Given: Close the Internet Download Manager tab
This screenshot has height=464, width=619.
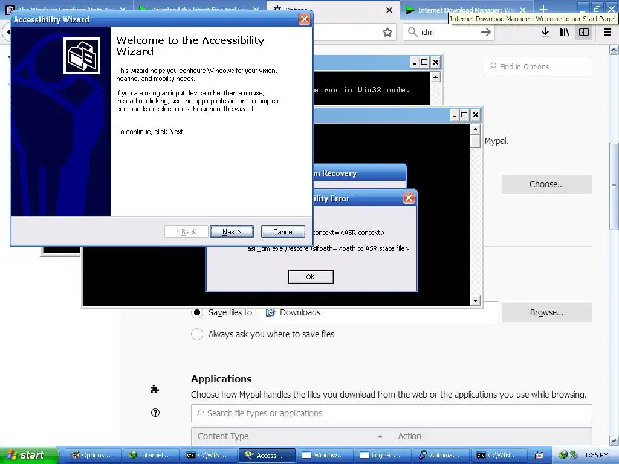Looking at the screenshot, I should (523, 10).
